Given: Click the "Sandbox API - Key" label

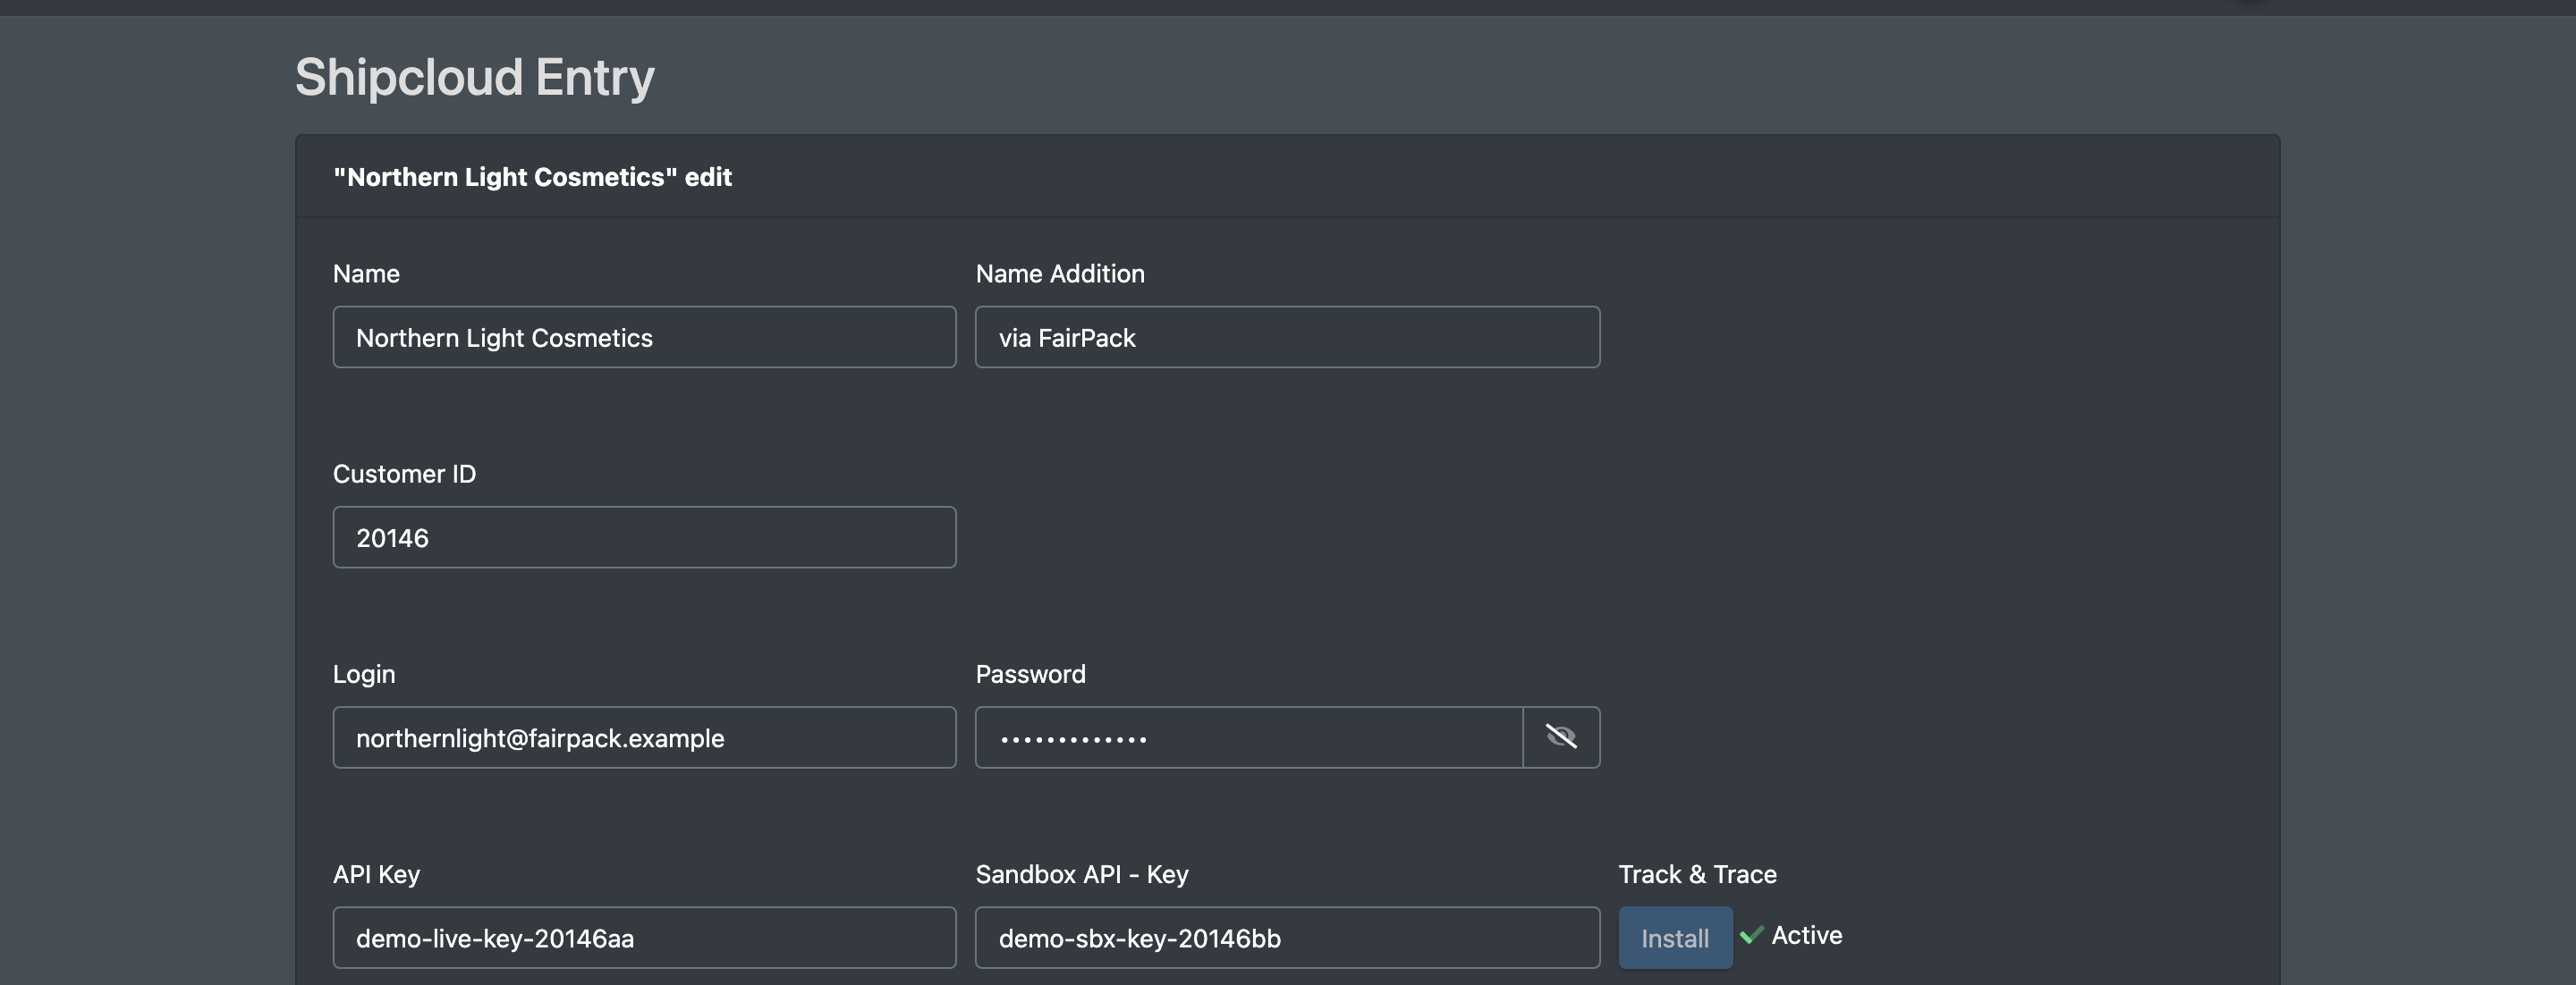Looking at the screenshot, I should click(x=1082, y=874).
